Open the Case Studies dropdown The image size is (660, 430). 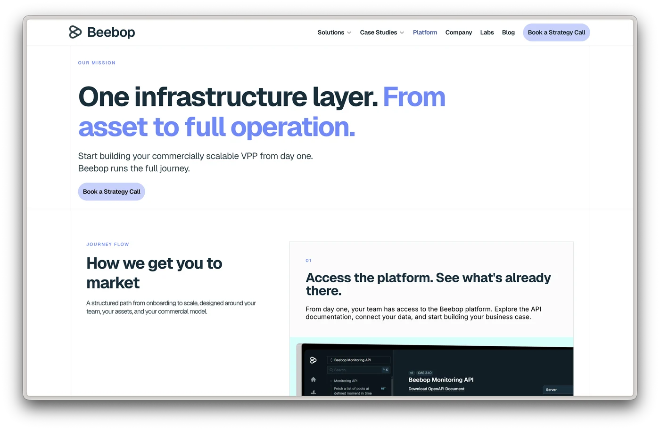click(x=382, y=32)
